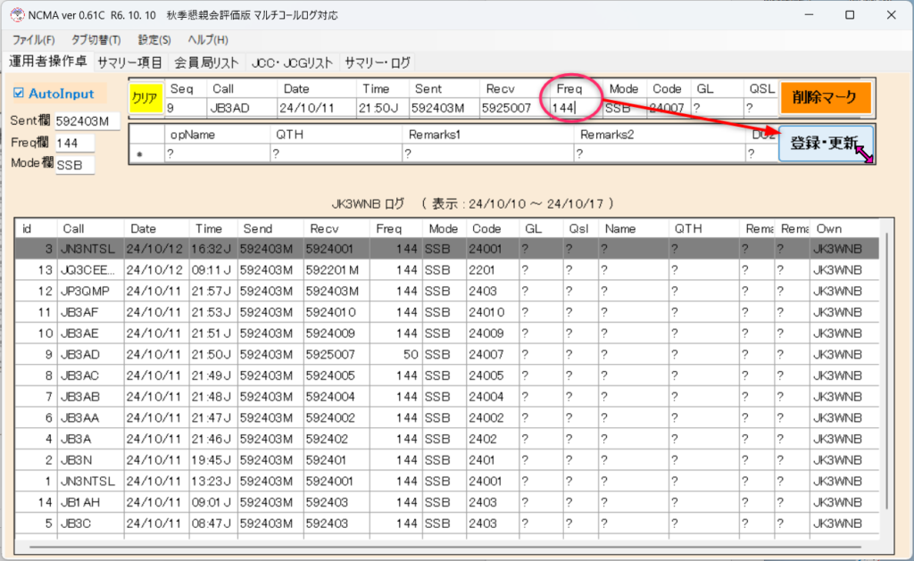Open the ヘルプ(H) menu

208,40
